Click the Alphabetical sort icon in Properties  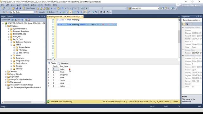[x=187, y=24]
